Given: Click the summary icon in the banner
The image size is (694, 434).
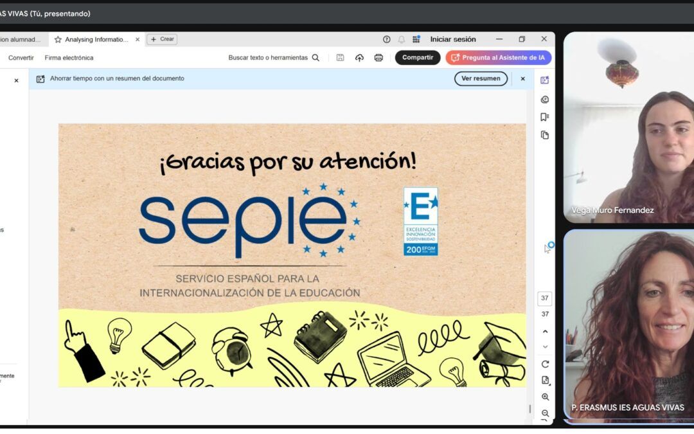Looking at the screenshot, I should coord(40,79).
